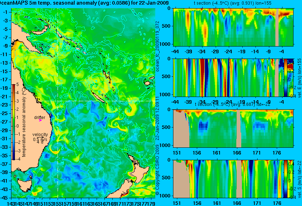Click the 't section (avg: 0.931) lon=155' title

[x=232, y=3]
